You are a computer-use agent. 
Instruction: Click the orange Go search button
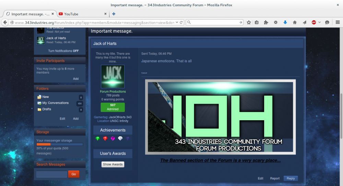click(x=73, y=174)
